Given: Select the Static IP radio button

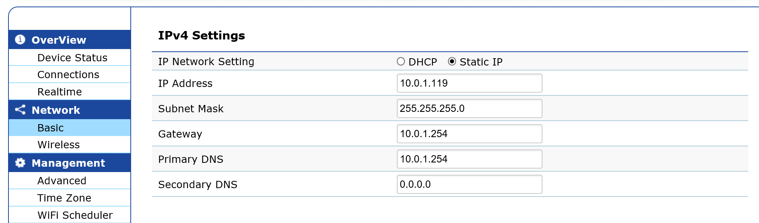Looking at the screenshot, I should click(452, 61).
